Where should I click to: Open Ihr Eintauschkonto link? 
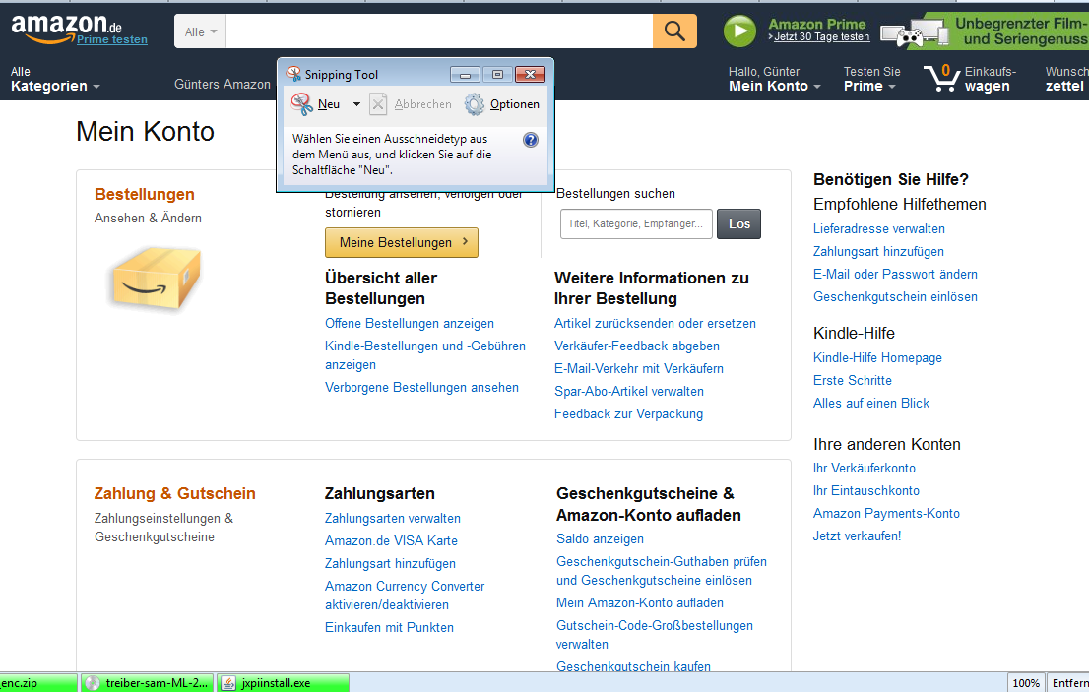tap(866, 491)
